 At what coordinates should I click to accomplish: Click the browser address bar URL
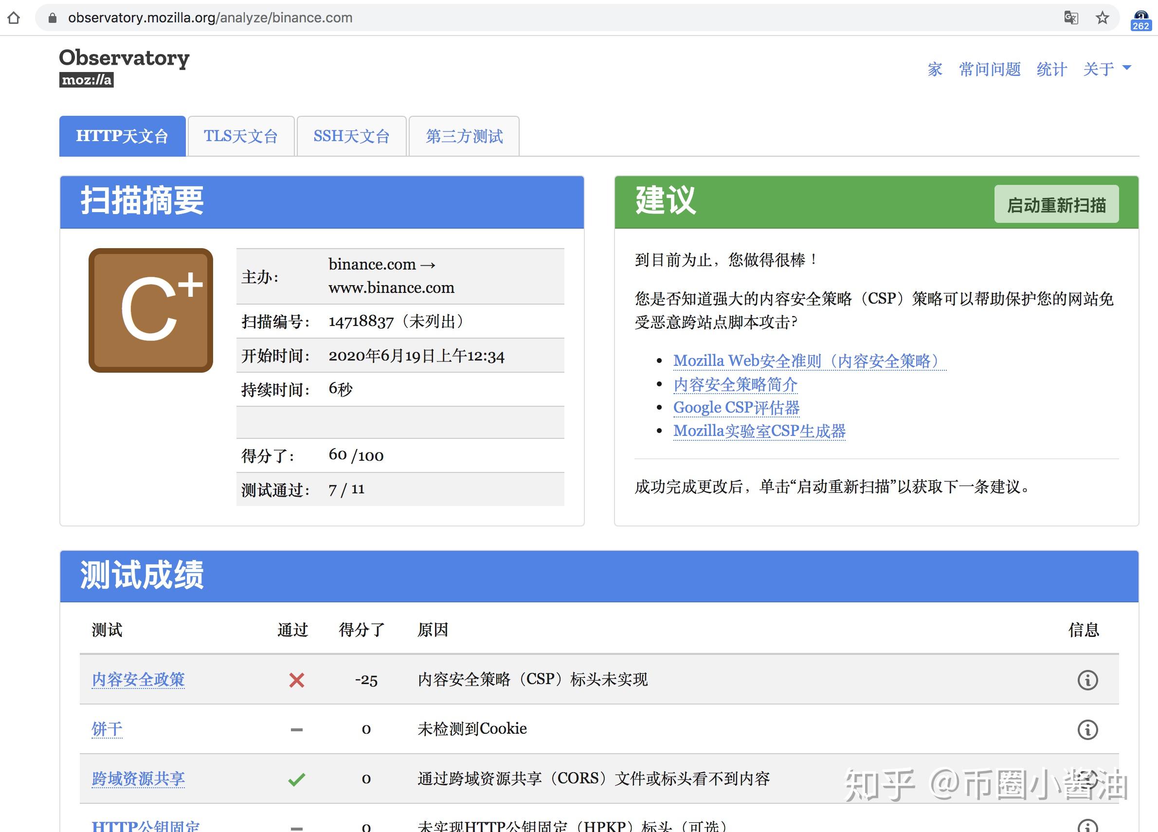(210, 18)
